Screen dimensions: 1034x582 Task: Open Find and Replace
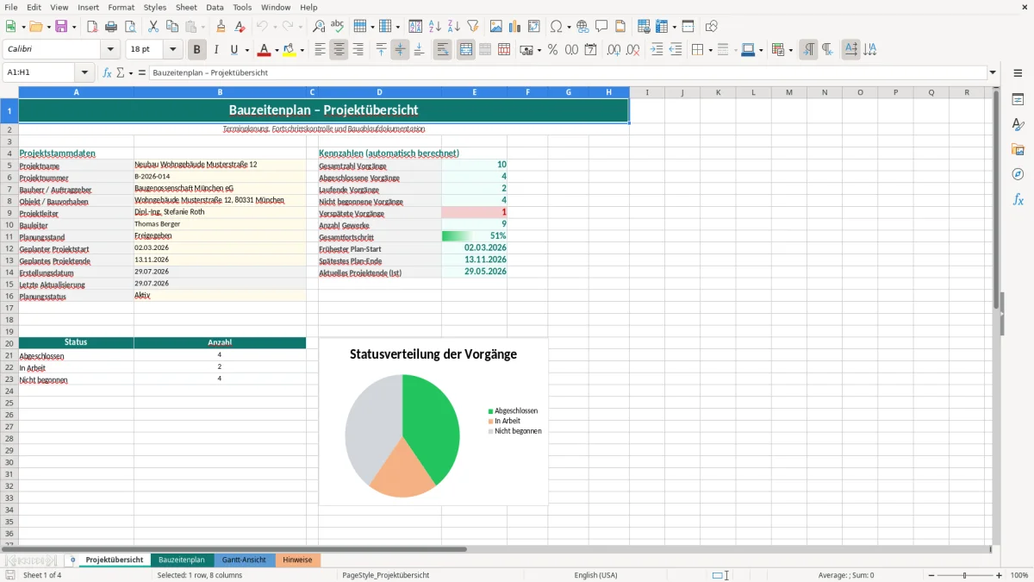tap(319, 27)
